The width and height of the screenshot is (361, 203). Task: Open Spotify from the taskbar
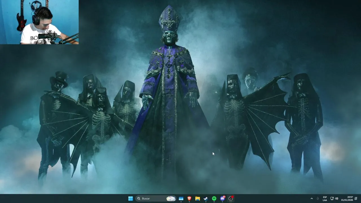point(214,198)
